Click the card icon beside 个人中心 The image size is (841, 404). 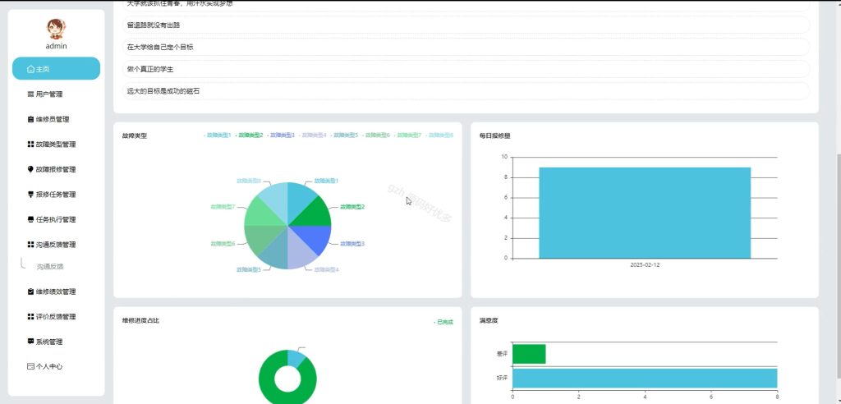point(30,366)
